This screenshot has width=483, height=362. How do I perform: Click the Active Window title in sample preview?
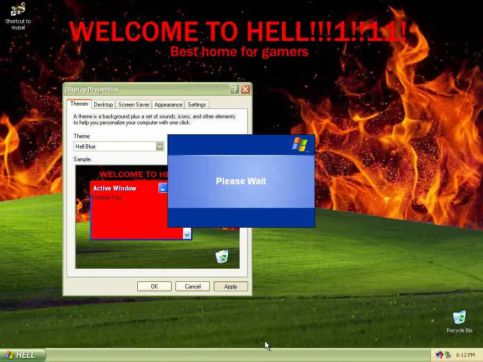(x=115, y=188)
